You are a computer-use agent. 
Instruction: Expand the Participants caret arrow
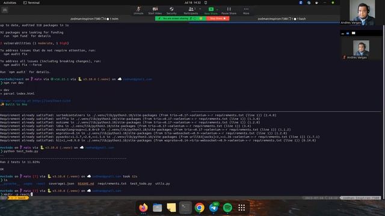pos(200,9)
